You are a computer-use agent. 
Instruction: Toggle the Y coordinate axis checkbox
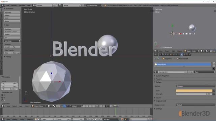[2, 97]
